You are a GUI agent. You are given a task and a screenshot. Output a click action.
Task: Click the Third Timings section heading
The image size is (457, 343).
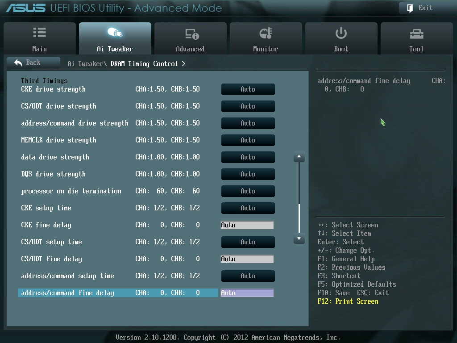(x=44, y=81)
